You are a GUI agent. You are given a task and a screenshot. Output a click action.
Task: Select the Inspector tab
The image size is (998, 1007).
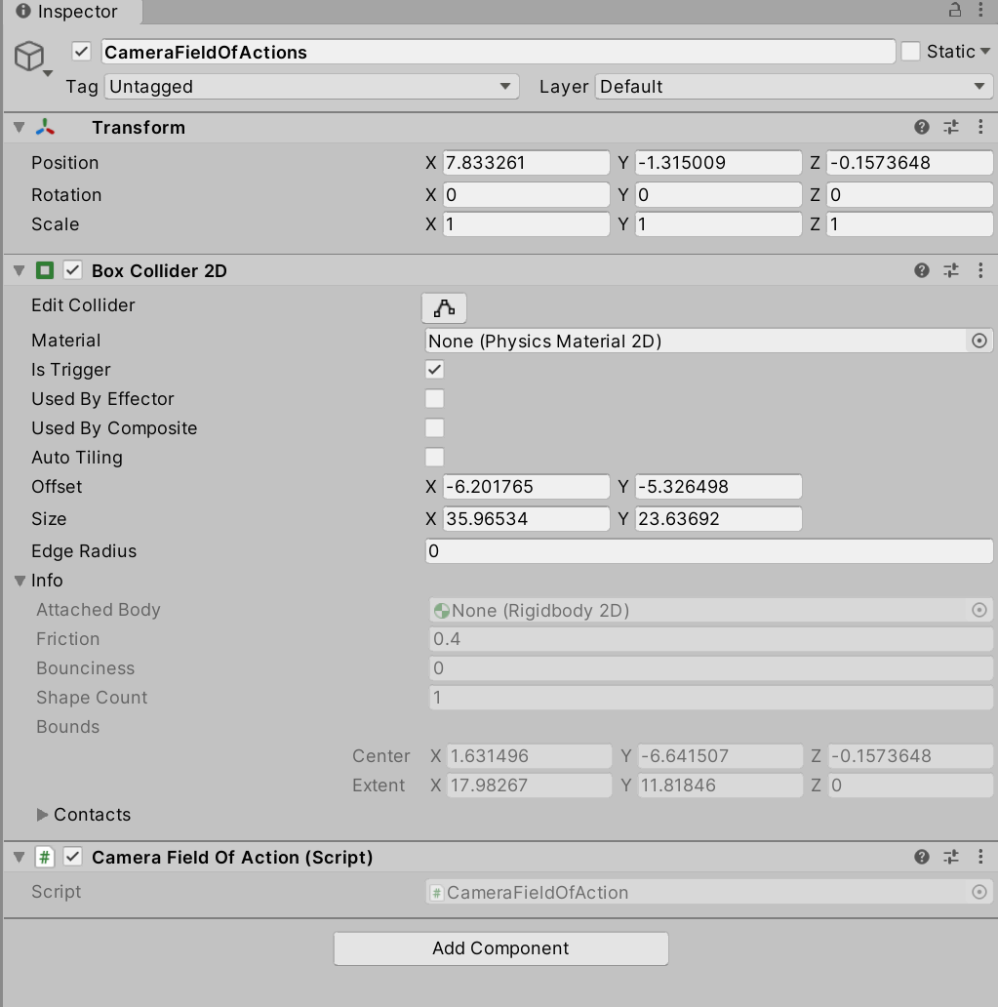coord(72,12)
